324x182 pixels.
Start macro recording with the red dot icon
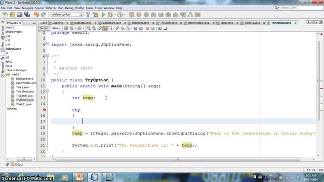tap(147, 28)
